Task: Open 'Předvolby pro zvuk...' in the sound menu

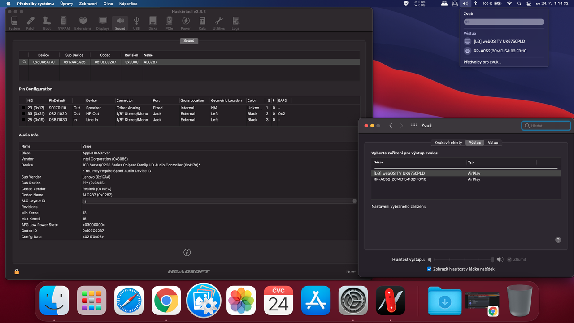Action: pyautogui.click(x=483, y=62)
